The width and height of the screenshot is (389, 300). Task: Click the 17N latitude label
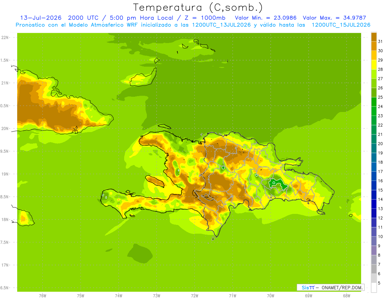pos(5,265)
